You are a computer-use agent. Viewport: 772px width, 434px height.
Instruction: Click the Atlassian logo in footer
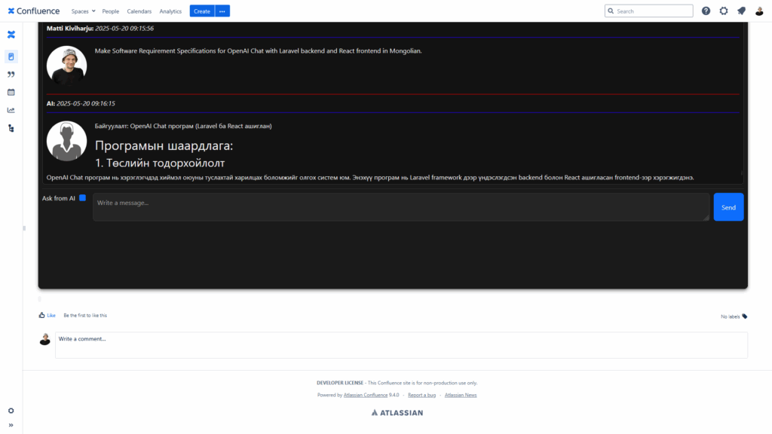click(397, 413)
